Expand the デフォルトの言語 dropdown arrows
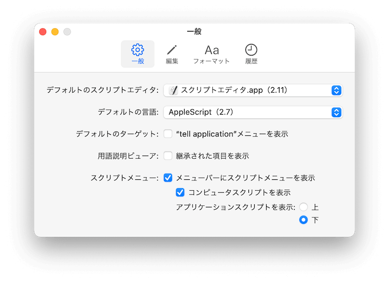Image resolution: width=389 pixels, height=282 pixels. click(x=336, y=112)
